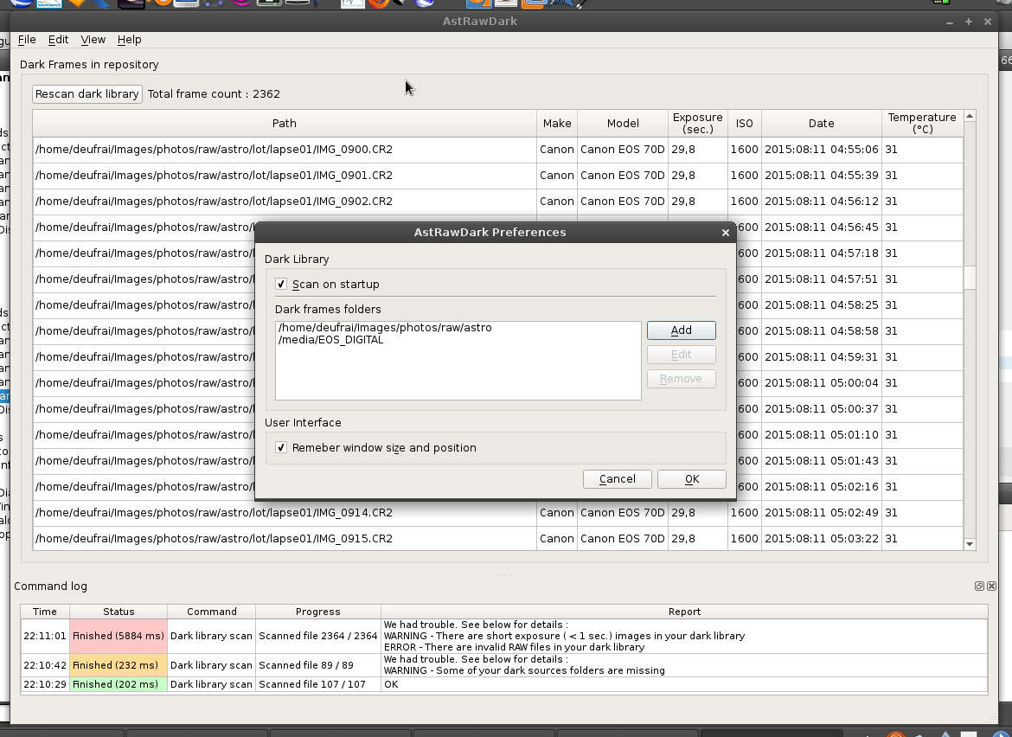Screen dimensions: 1012x737
Task: Open the Help menu
Action: click(x=129, y=39)
